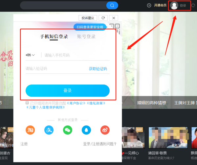The height and width of the screenshot is (165, 197).
Task: Click 登录/注册遇到问题？ link
Action: pos(100,144)
